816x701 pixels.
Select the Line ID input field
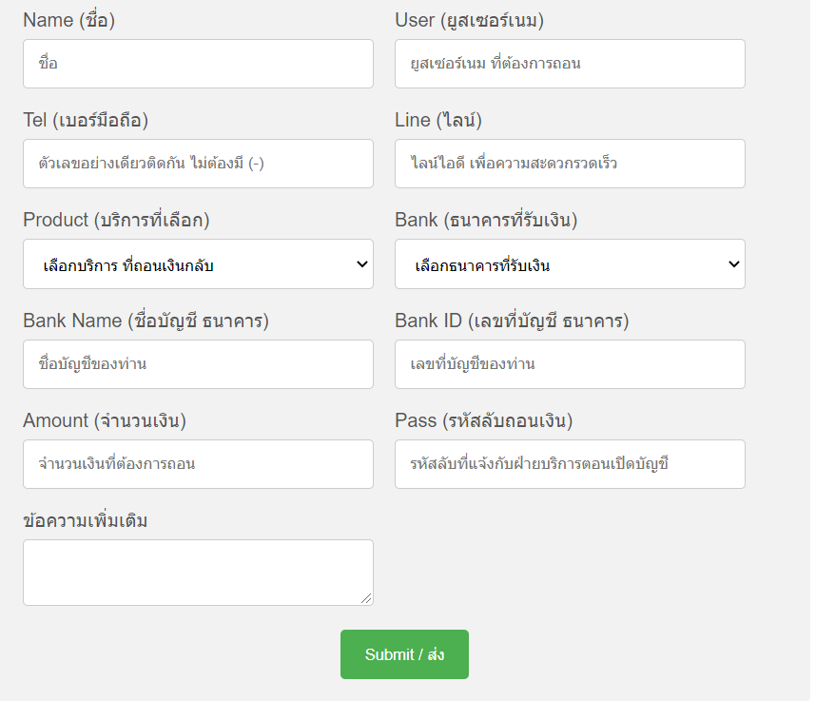click(x=570, y=164)
